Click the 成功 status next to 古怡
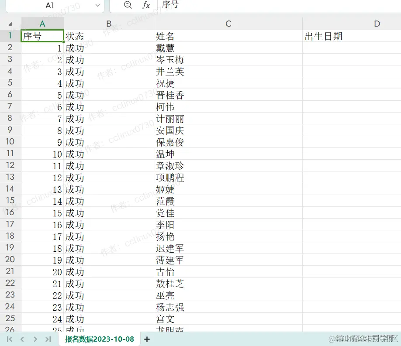Screen dimensions: 401x346 click(x=109, y=271)
